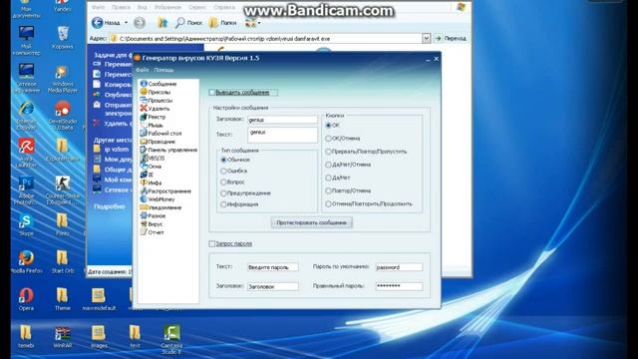Enable the Выводить сообщение checkbox

212,93
